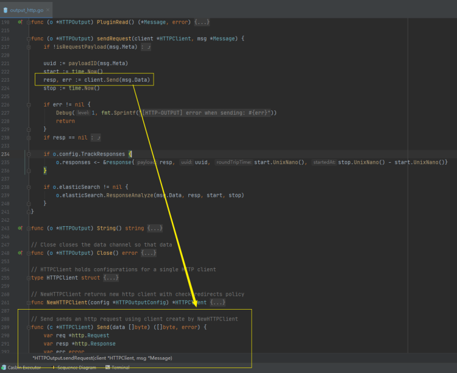457x373 pixels.
Task: Click payloadID(msg.Meta) on line 221
Action: 98,63
